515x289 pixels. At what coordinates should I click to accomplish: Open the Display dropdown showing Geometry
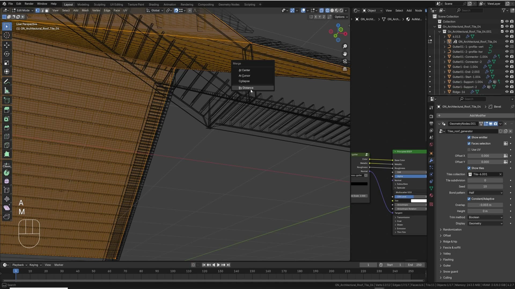485,223
